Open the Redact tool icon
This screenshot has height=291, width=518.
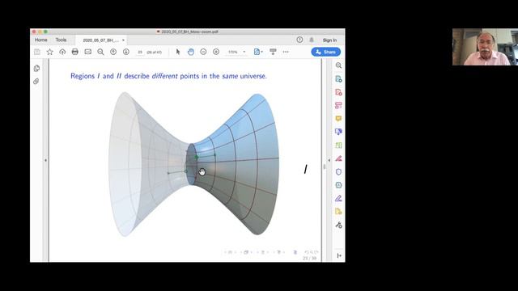(x=338, y=158)
